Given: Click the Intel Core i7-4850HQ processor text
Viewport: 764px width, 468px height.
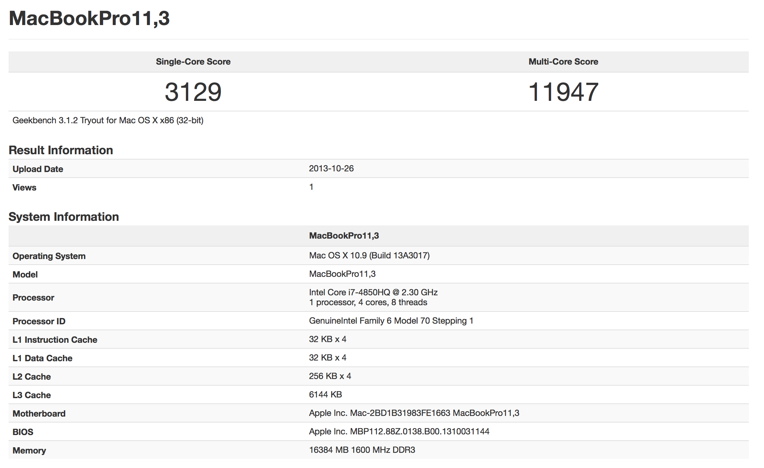Looking at the screenshot, I should (x=373, y=292).
